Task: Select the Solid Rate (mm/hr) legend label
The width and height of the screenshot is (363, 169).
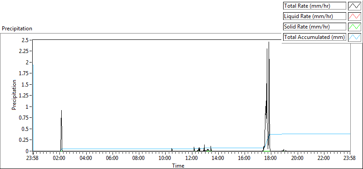Action: (314, 27)
